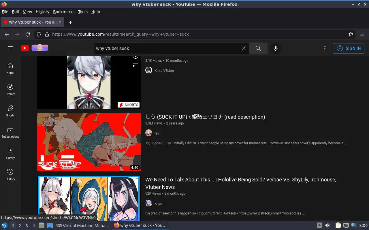369x230 pixels.
Task: Open the Help menu
Action: (96, 12)
